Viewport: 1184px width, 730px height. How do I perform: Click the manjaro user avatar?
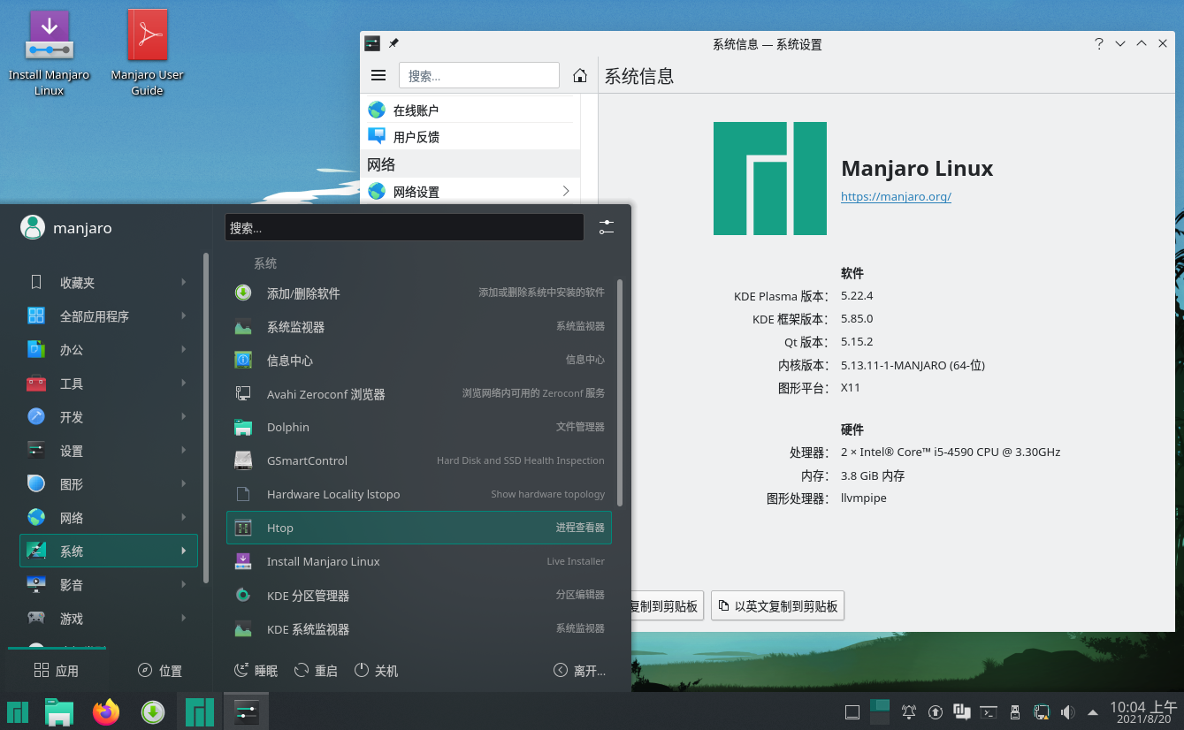click(x=33, y=227)
